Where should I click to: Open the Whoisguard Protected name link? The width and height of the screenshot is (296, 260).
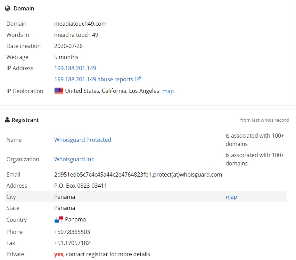click(82, 140)
